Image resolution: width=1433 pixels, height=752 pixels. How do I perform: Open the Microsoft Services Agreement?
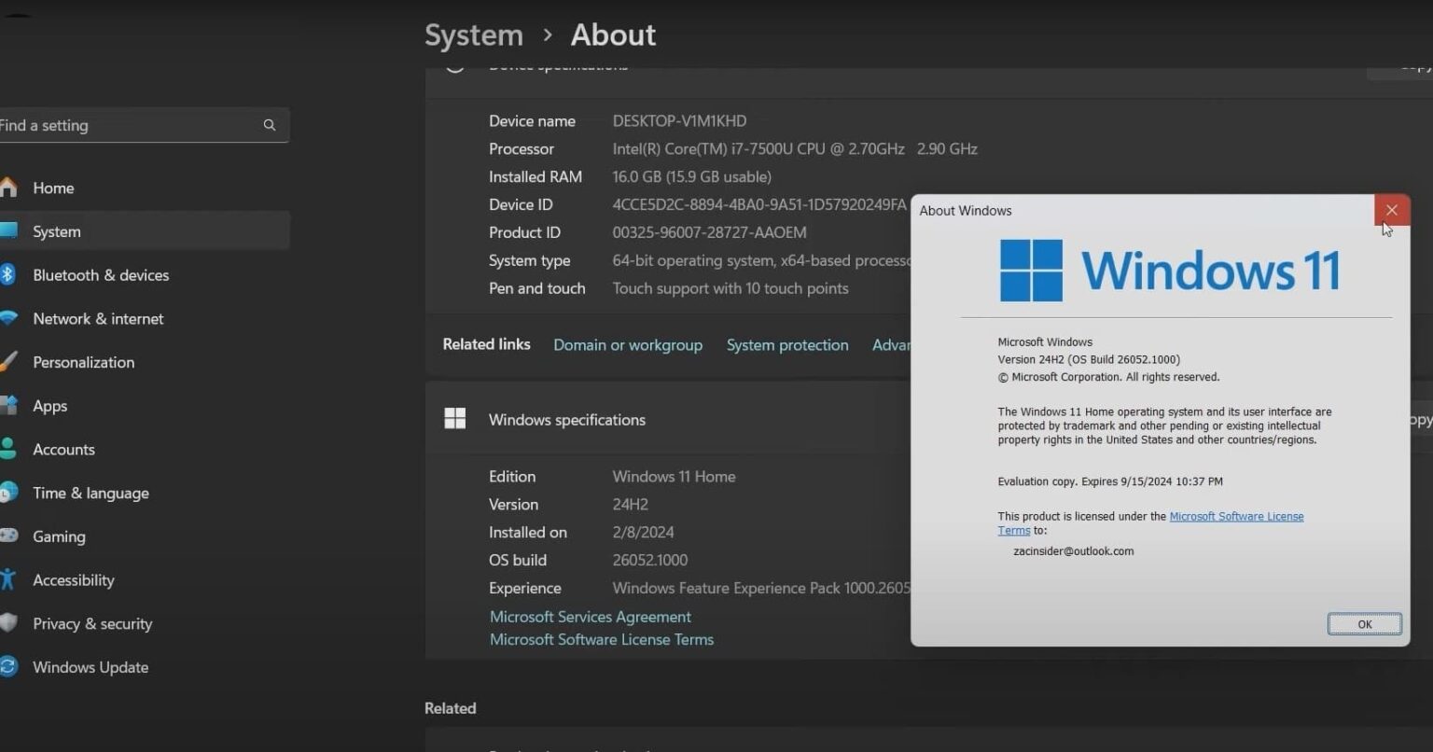[x=590, y=617]
